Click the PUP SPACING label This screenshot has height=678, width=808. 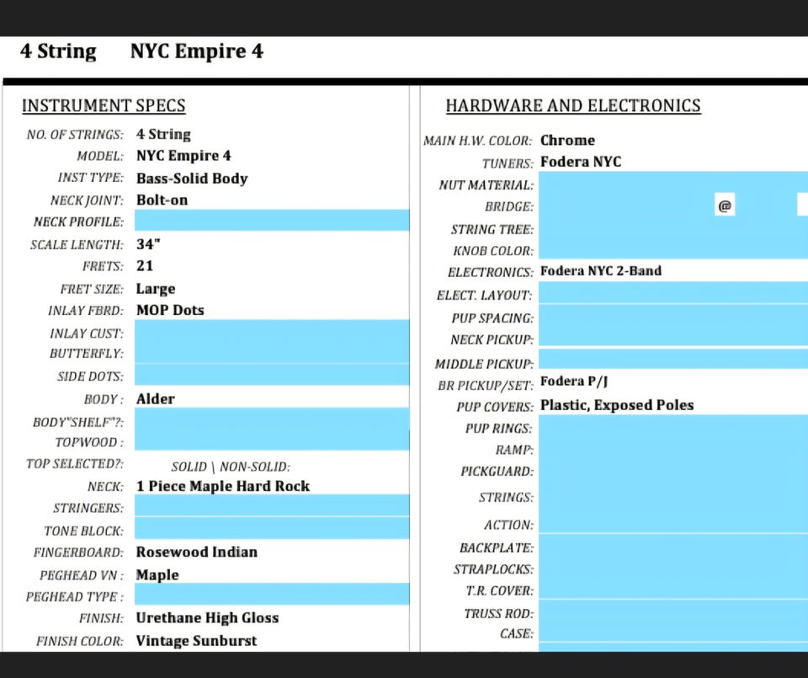[x=492, y=318]
